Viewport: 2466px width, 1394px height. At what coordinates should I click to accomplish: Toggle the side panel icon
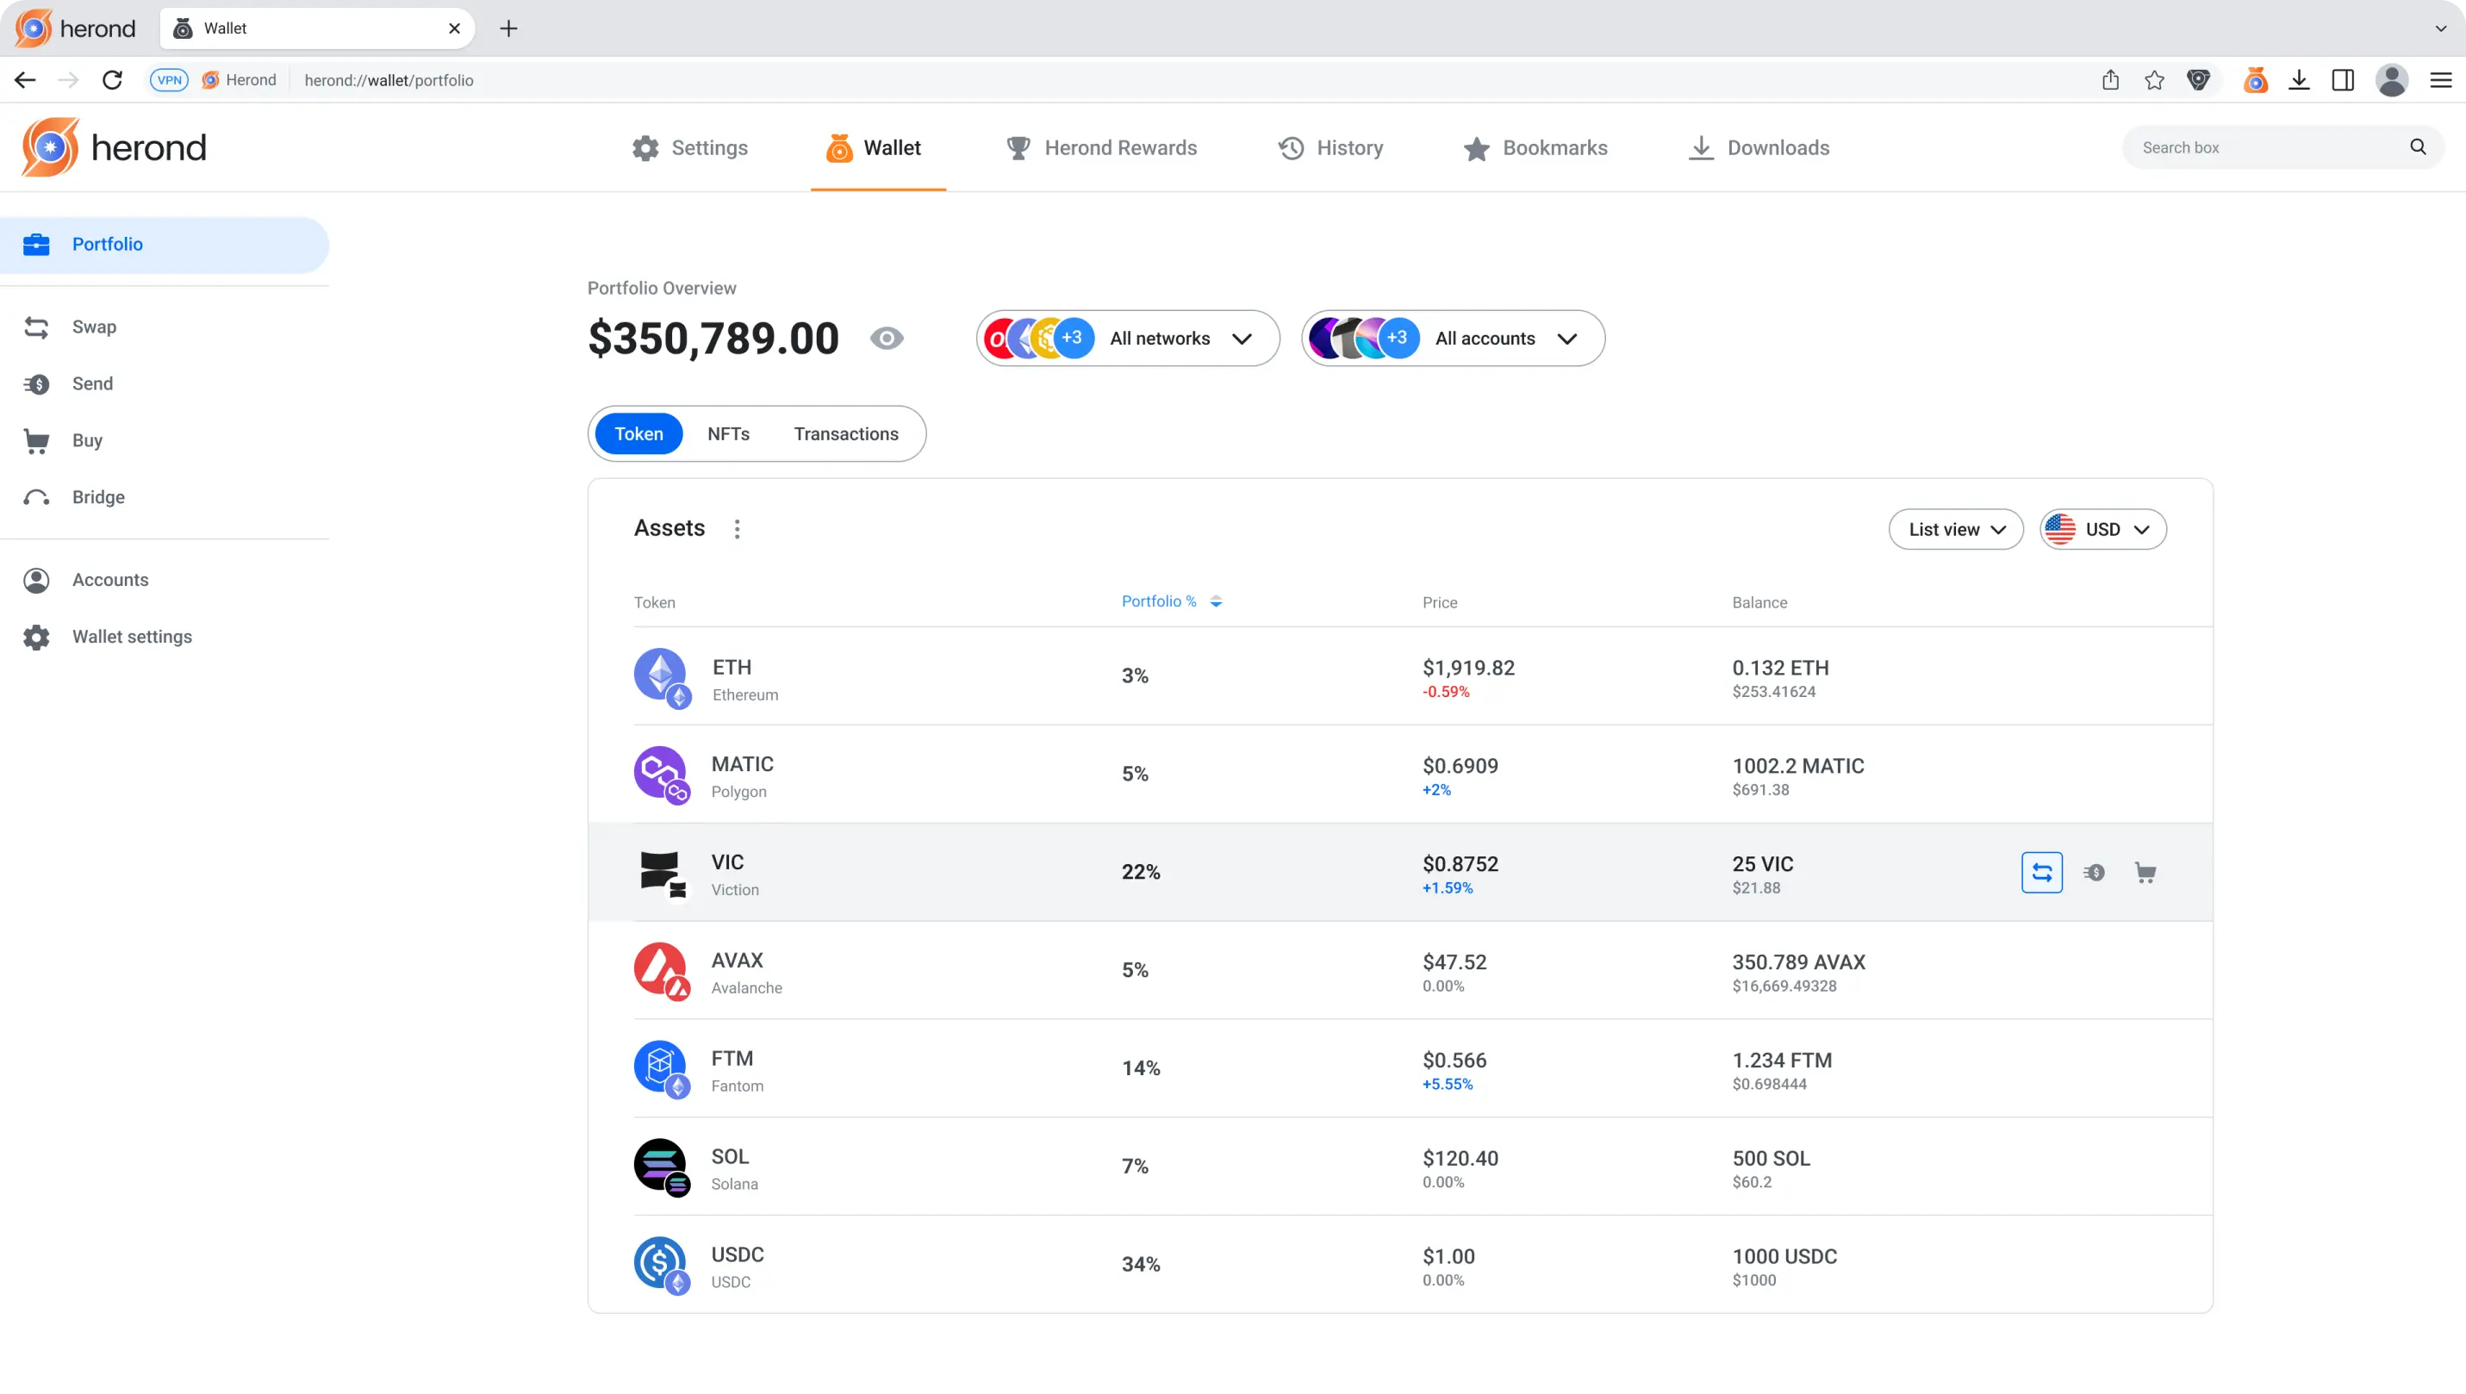2344,80
